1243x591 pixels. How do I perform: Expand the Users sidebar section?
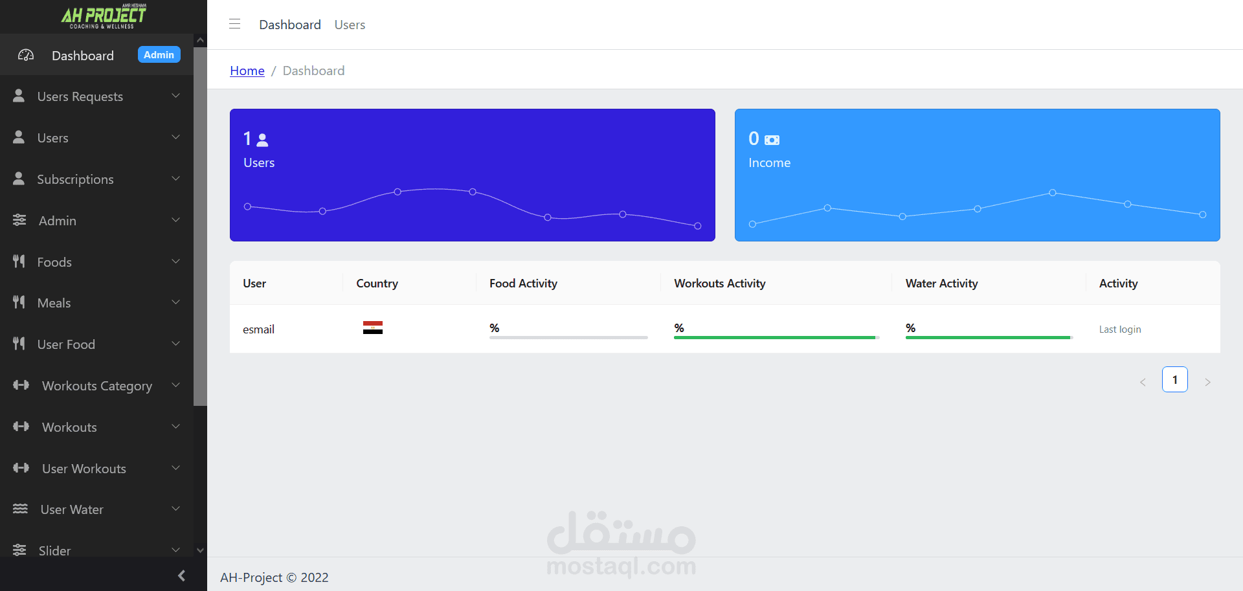tap(175, 137)
